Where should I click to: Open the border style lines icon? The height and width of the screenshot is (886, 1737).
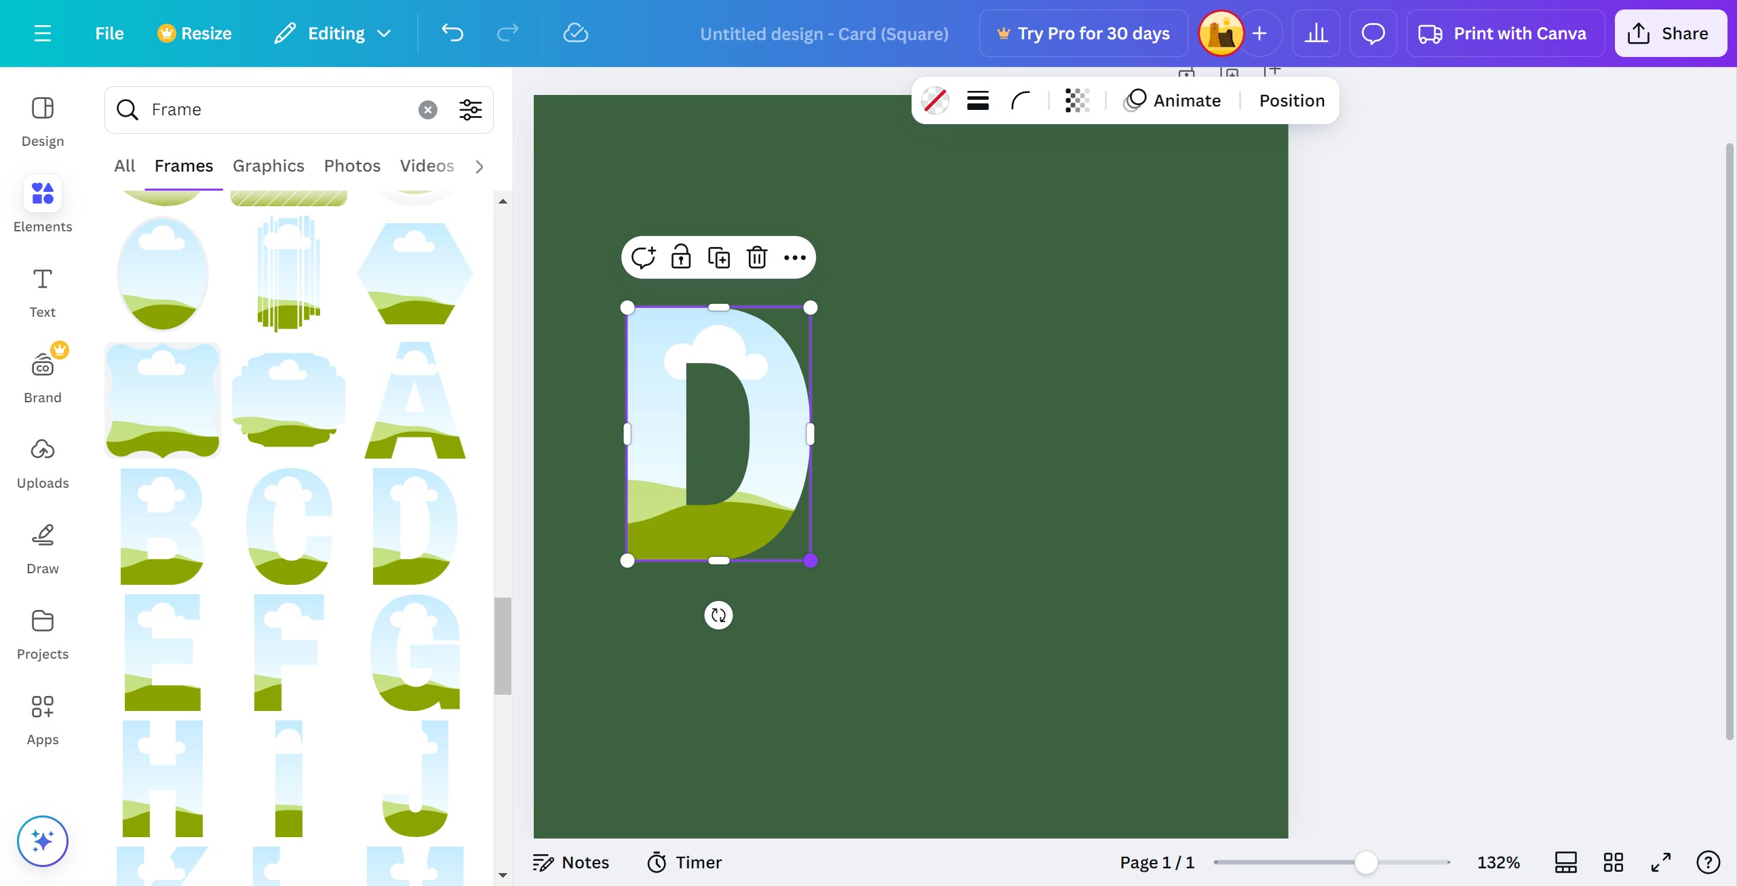tap(977, 100)
